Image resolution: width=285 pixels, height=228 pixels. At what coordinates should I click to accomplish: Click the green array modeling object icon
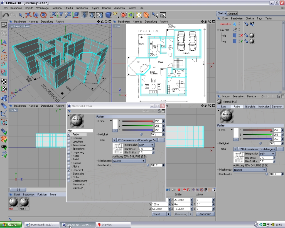[131, 15]
